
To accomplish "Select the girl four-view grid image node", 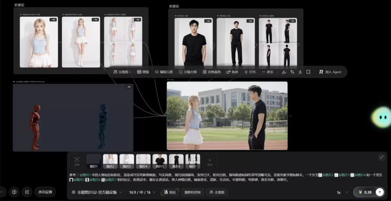I will tap(123, 42).
